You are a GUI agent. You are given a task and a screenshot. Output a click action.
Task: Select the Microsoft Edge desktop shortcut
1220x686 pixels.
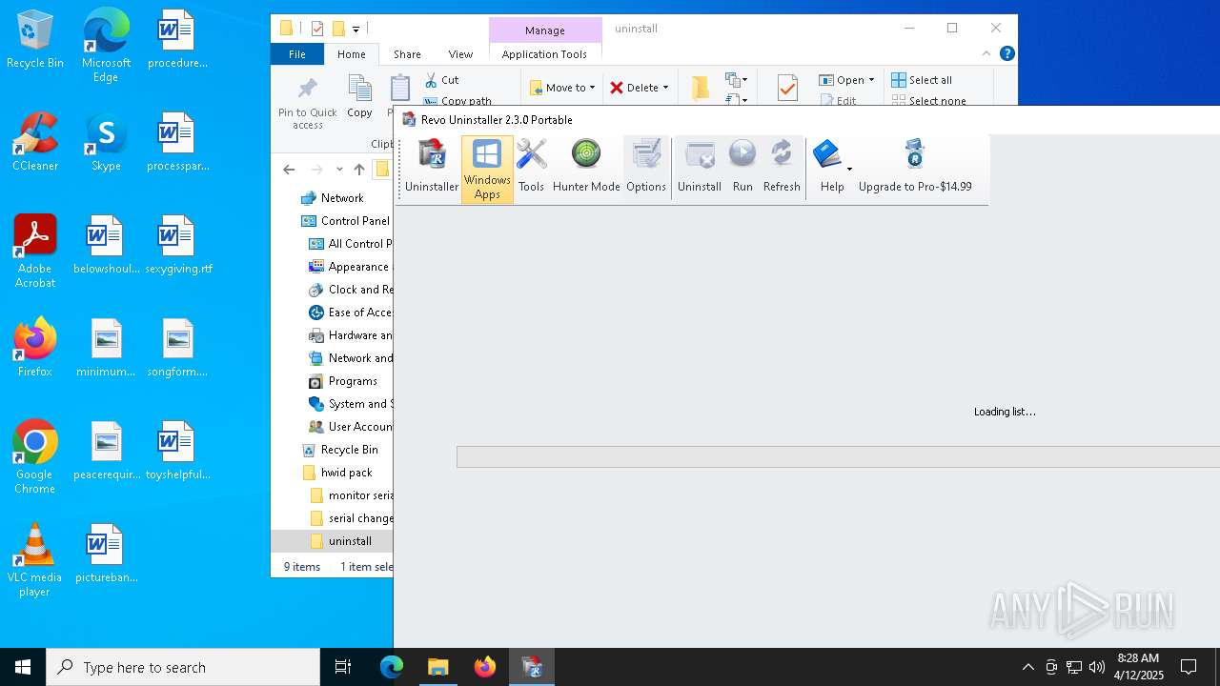pos(106,46)
